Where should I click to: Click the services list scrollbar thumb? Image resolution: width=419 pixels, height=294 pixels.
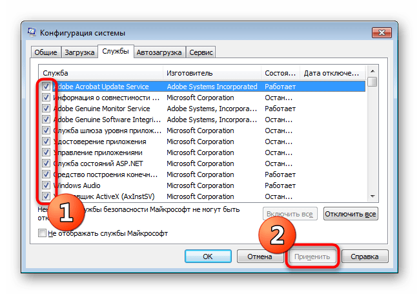(x=373, y=81)
